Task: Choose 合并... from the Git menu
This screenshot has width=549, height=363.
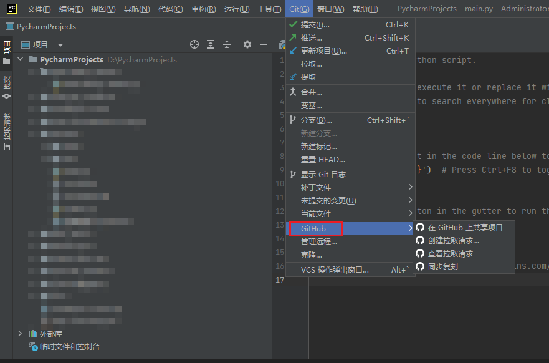Action: 350,92
